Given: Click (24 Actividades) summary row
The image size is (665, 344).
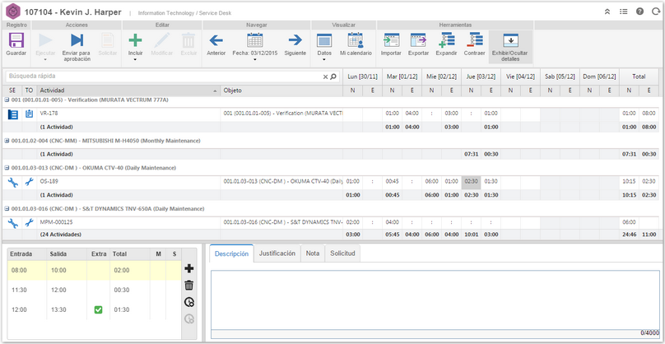Looking at the screenshot, I should pos(331,235).
